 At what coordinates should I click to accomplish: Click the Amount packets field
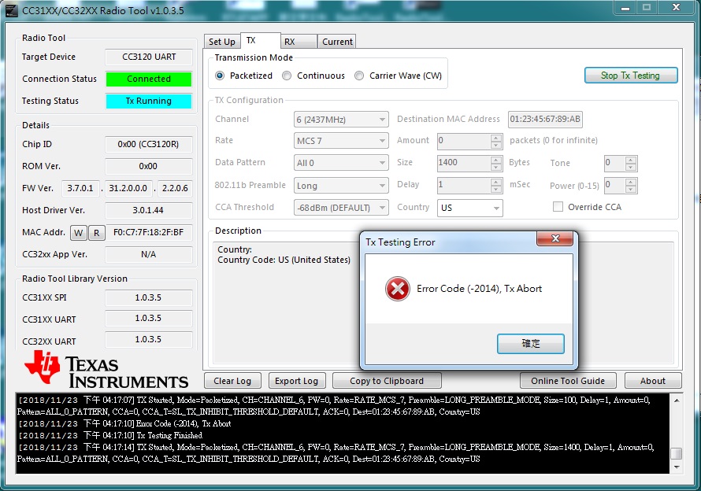[x=464, y=141]
